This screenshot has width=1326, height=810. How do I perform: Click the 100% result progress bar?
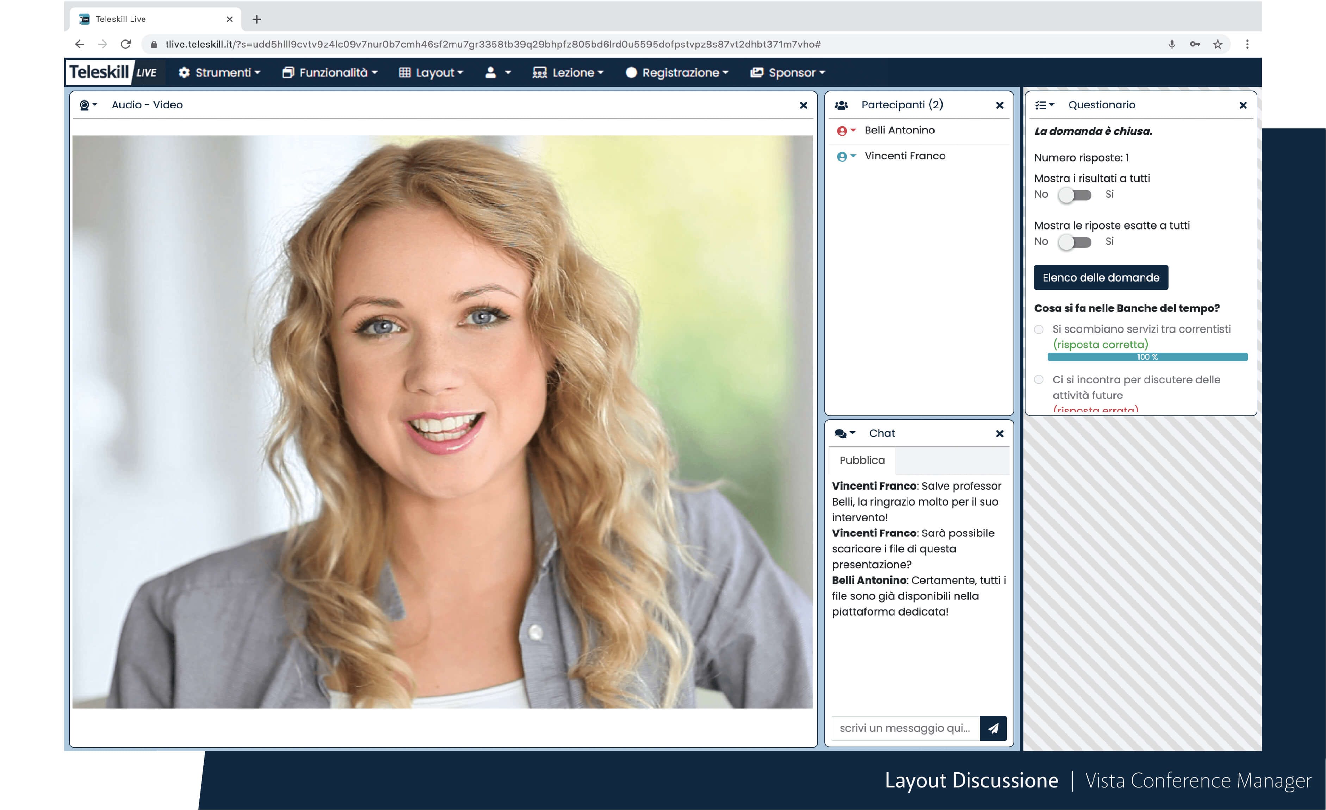pos(1147,357)
